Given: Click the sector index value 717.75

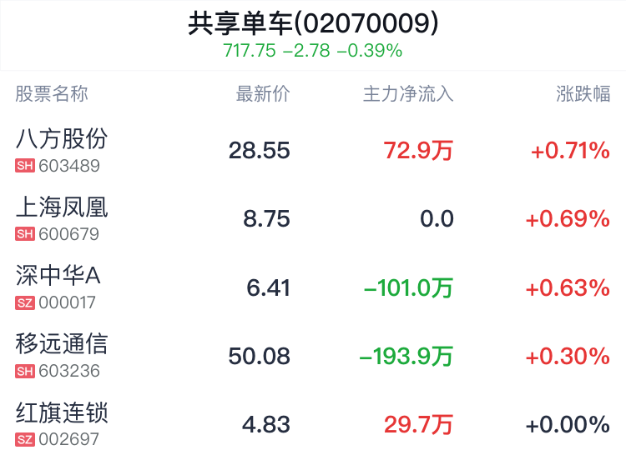Looking at the screenshot, I should click(250, 51).
